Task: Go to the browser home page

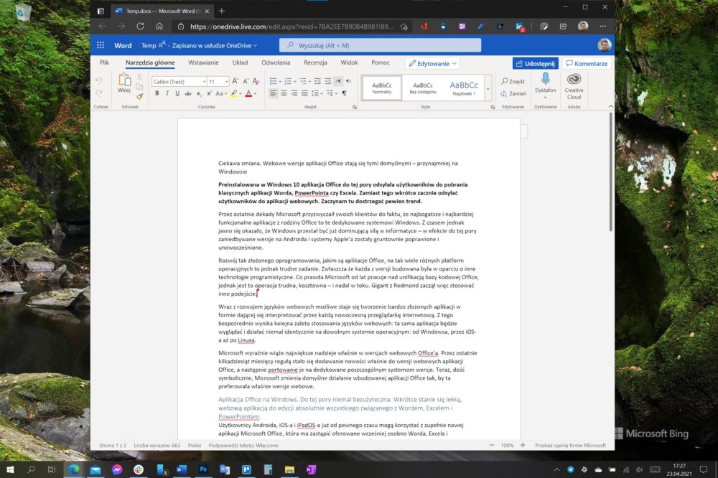Action: coord(159,26)
